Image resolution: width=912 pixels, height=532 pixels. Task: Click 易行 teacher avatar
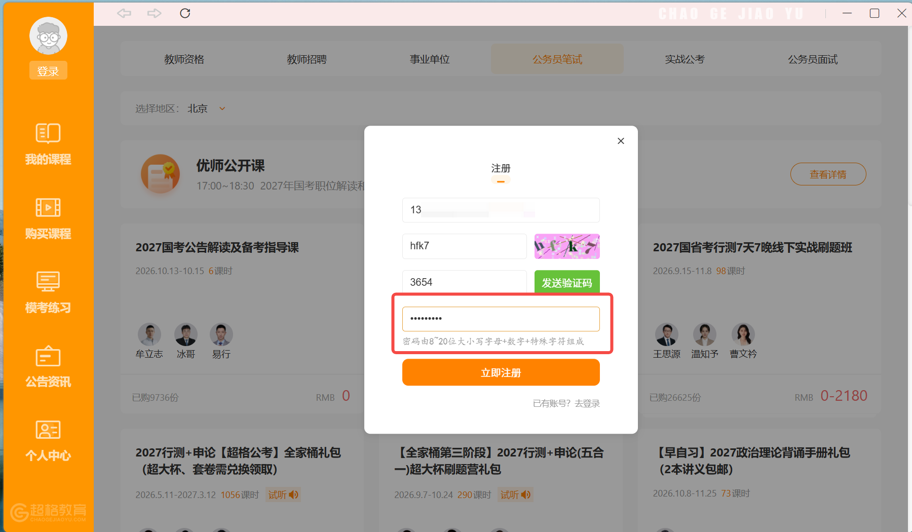tap(221, 334)
